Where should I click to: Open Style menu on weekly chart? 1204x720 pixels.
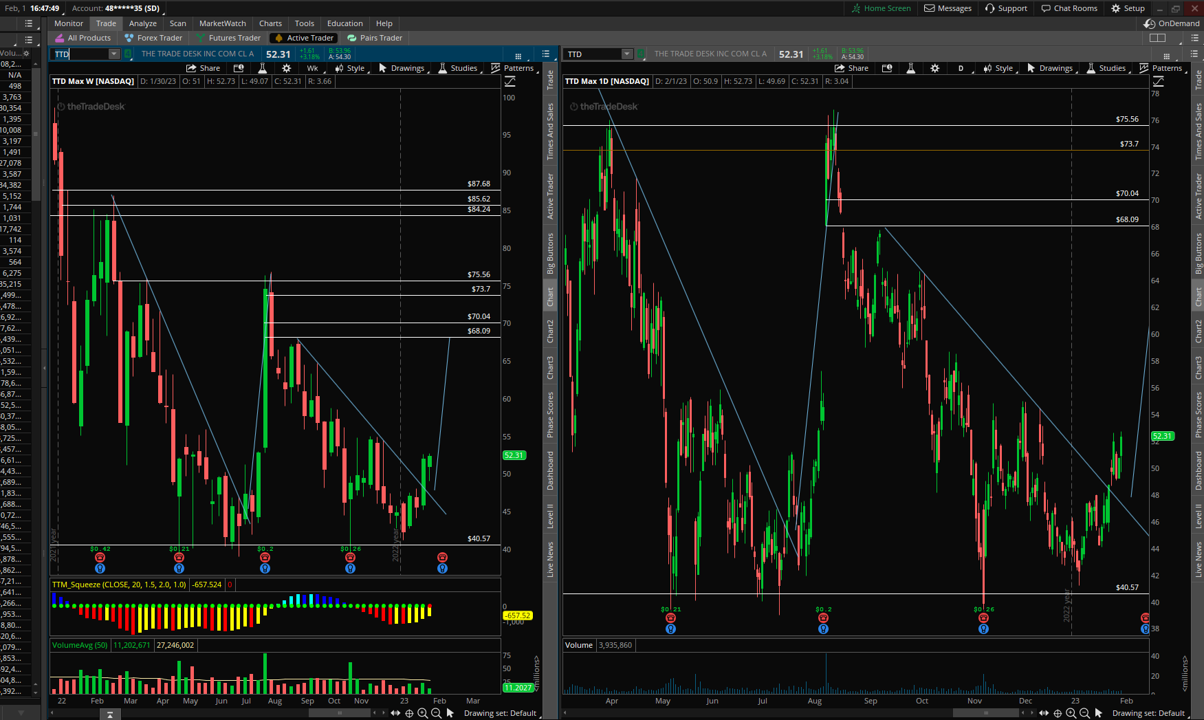350,68
